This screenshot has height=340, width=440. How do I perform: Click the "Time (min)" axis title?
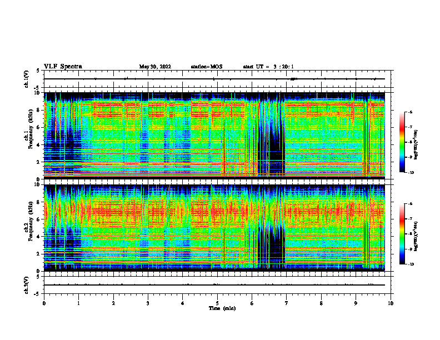(x=222, y=308)
